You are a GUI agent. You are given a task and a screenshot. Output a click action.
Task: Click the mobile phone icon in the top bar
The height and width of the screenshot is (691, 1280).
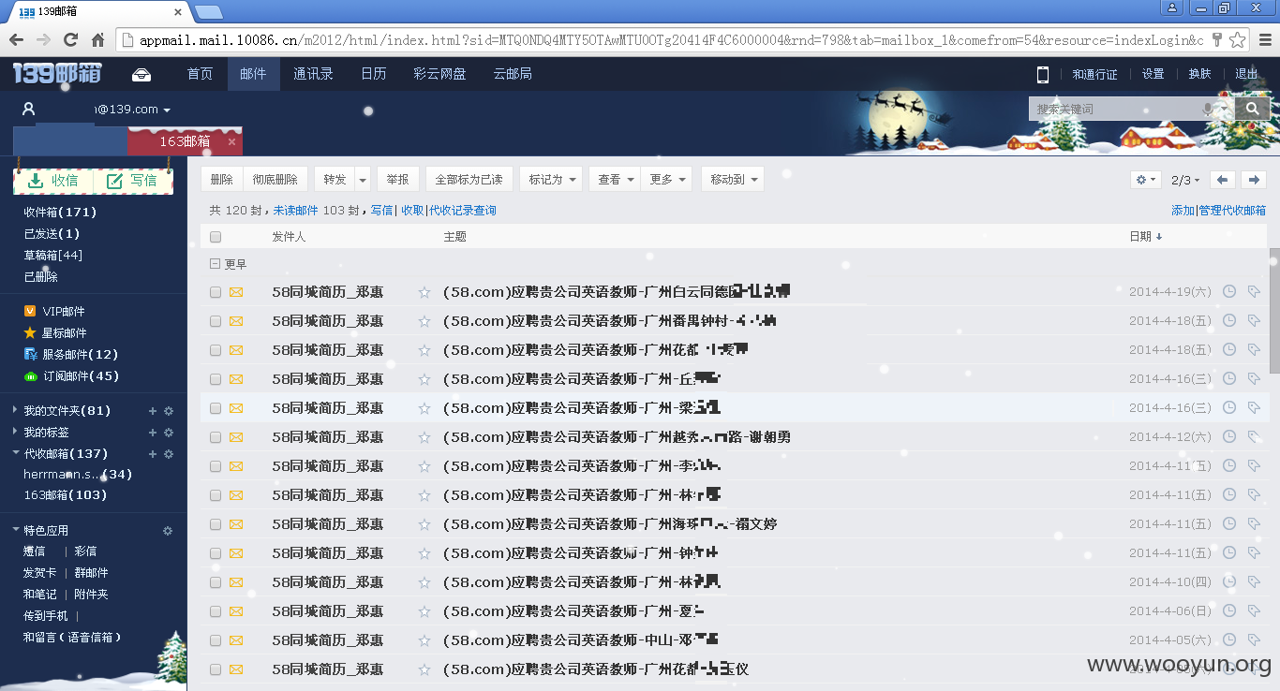click(1042, 74)
